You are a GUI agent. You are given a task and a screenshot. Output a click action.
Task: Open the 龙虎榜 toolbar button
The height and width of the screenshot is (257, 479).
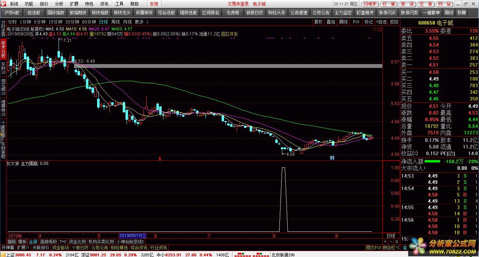[x=233, y=13]
